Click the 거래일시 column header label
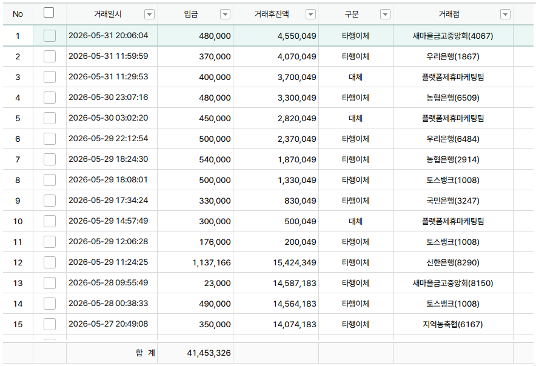This screenshot has width=536, height=366. click(x=108, y=14)
